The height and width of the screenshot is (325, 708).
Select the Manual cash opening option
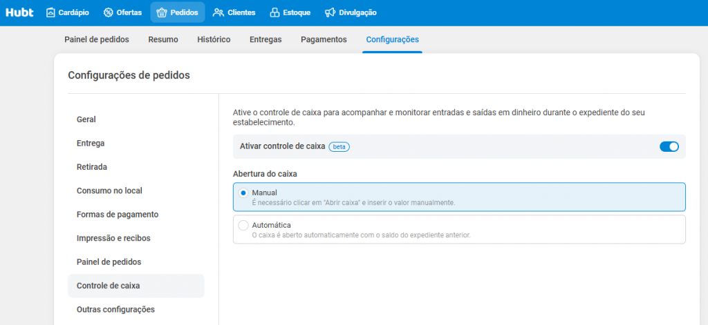243,193
